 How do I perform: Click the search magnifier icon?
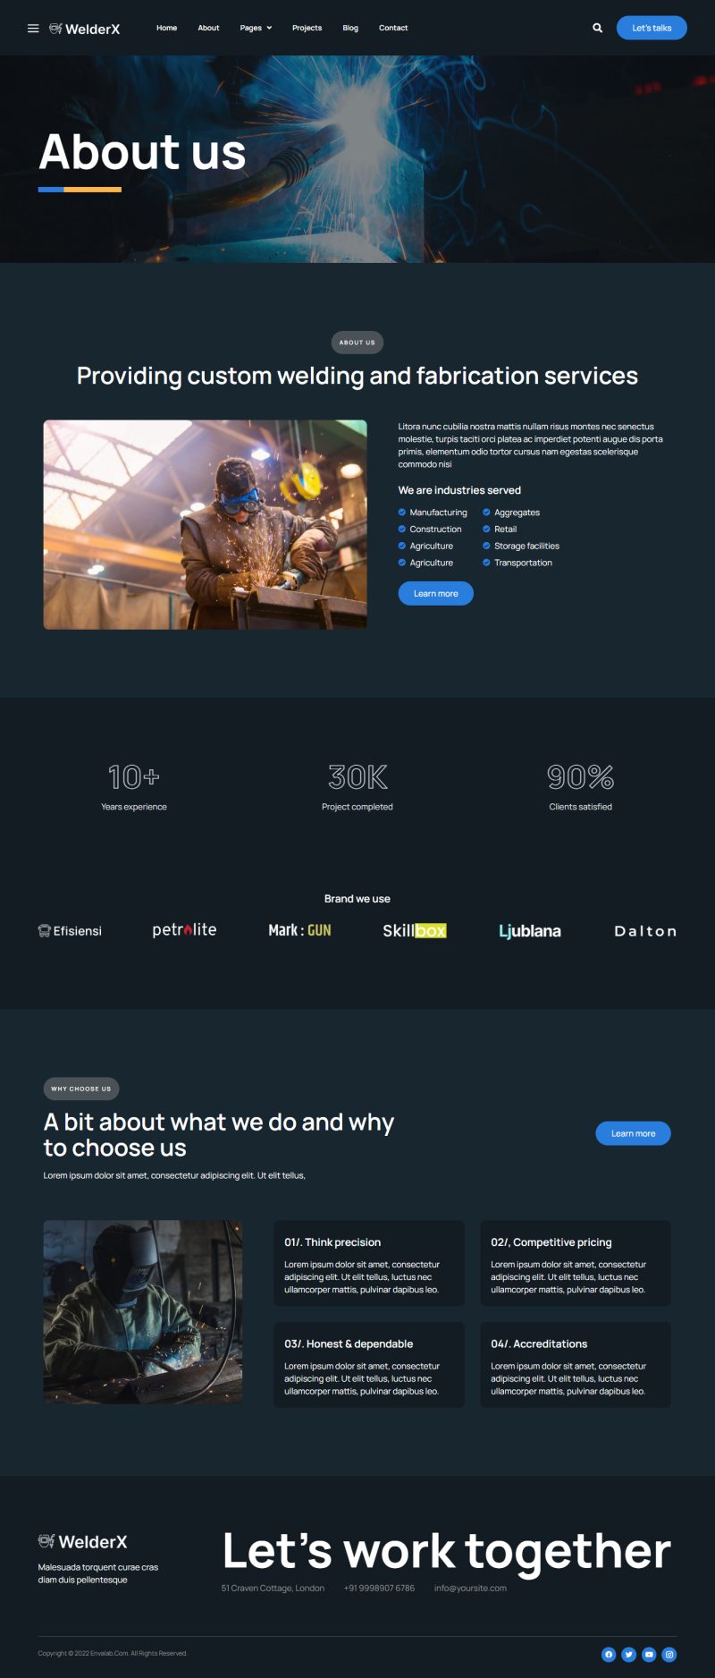point(597,28)
